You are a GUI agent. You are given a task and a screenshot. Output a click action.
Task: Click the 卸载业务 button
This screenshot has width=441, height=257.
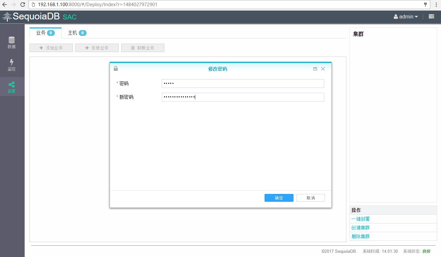[x=143, y=48]
